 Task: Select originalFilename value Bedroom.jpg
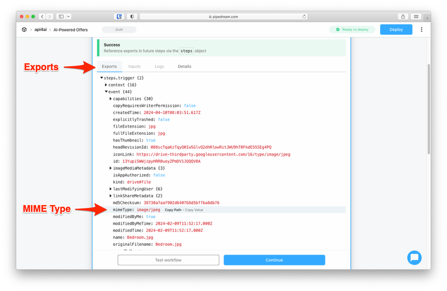coord(168,244)
